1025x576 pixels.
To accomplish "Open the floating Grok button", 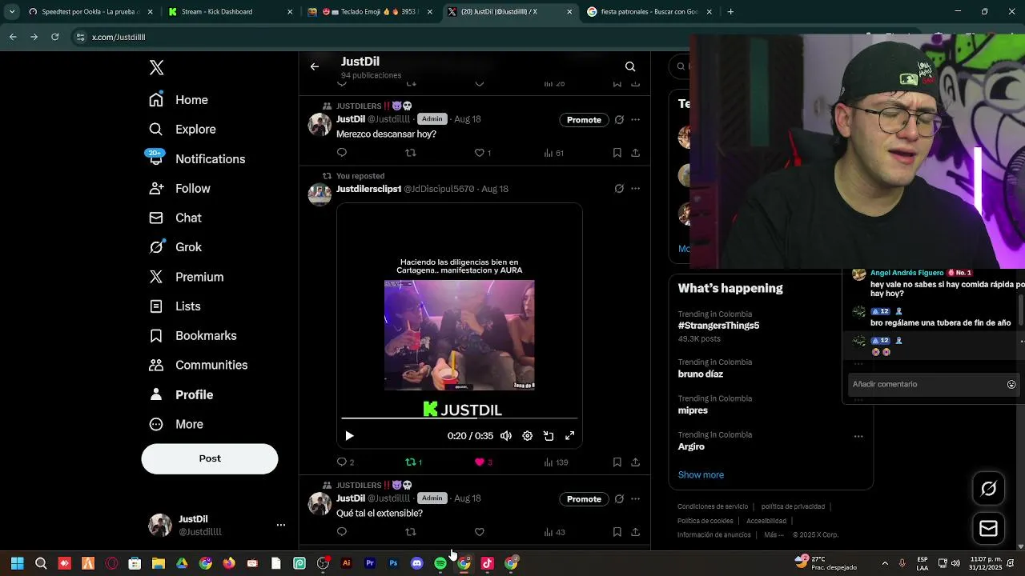I will (x=989, y=489).
